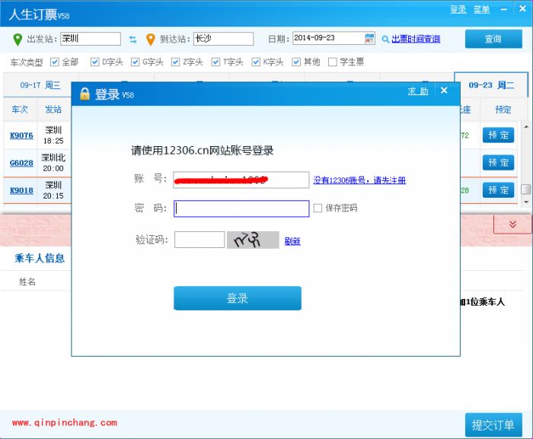Focus the 出发站 input field
The width and height of the screenshot is (533, 439).
(91, 39)
